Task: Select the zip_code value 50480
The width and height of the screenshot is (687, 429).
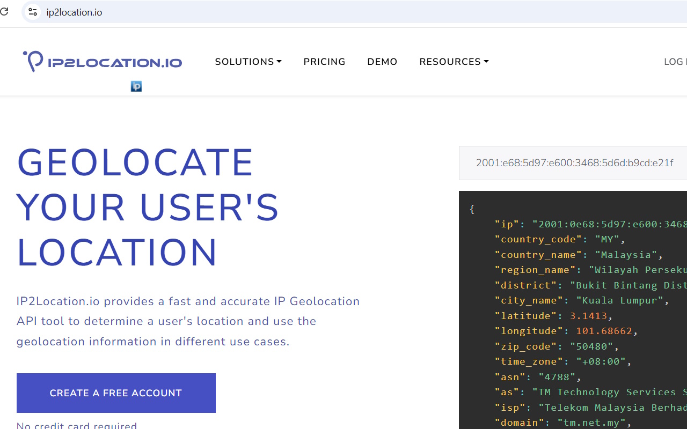Action: [593, 346]
